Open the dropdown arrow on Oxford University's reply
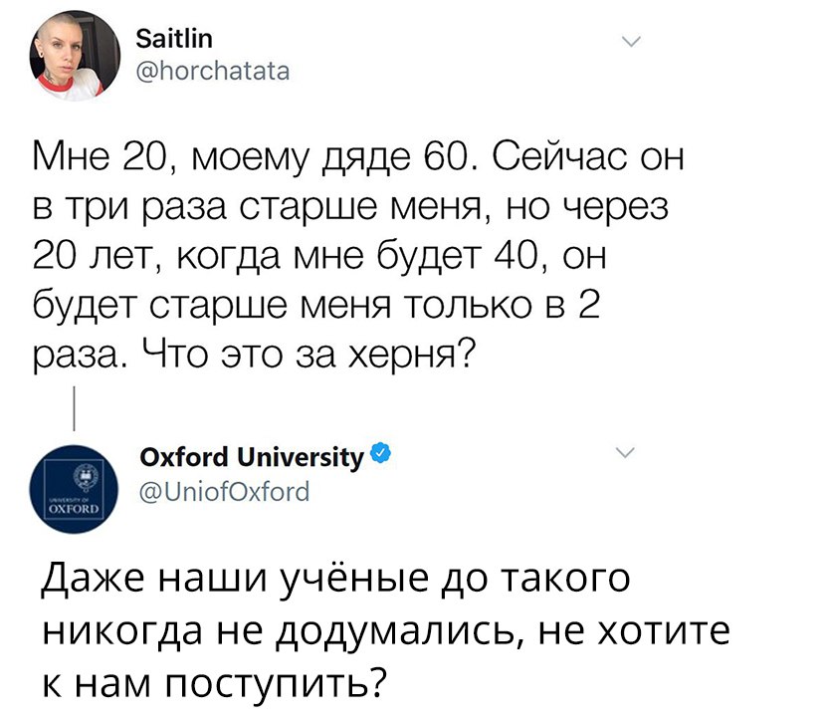 pos(626,451)
